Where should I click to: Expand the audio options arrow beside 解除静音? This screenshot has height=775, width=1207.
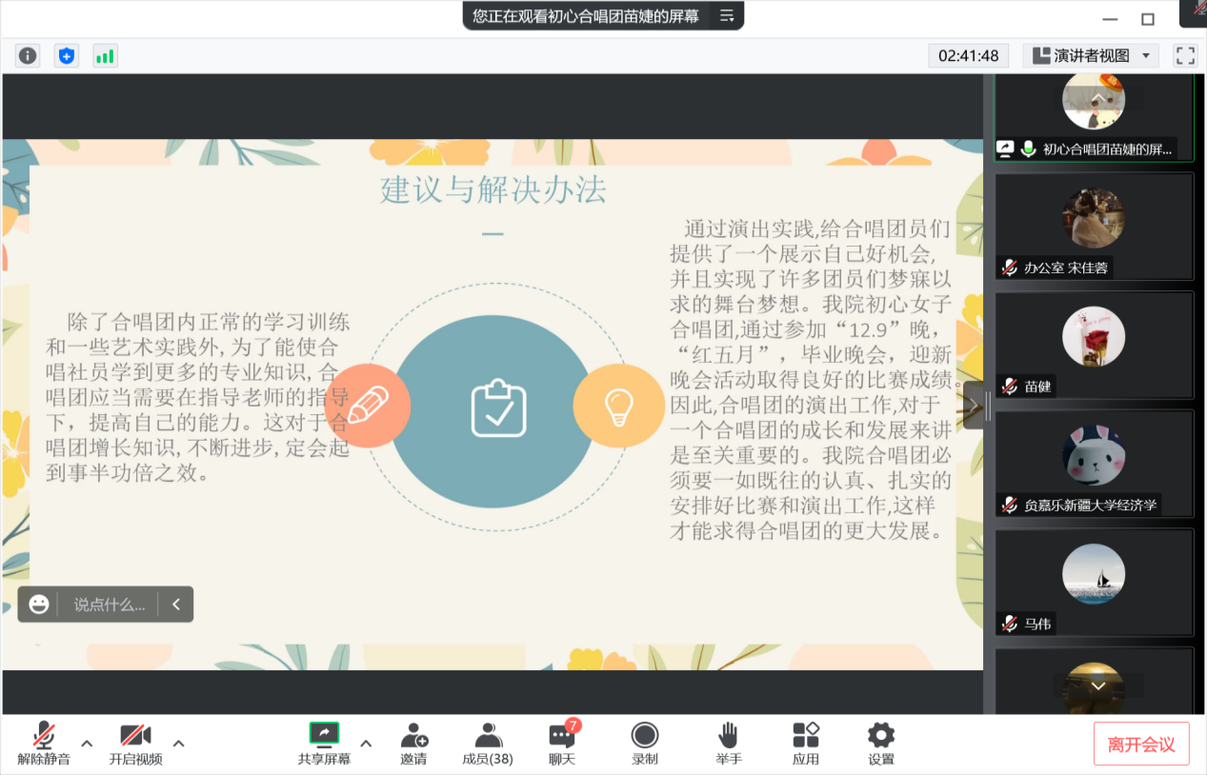point(87,743)
